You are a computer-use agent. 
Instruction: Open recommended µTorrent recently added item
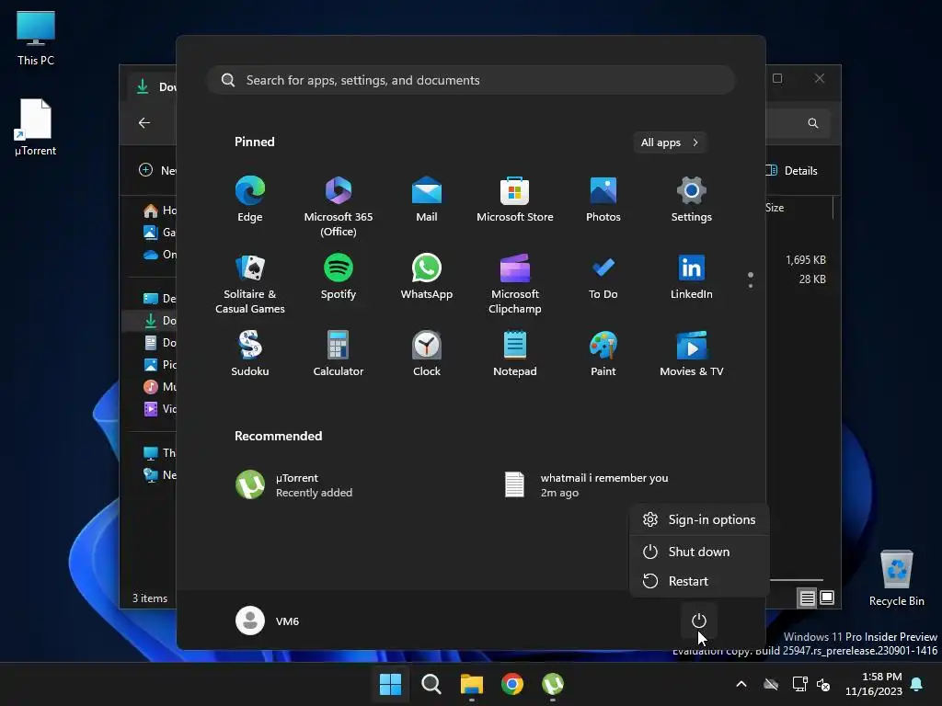click(x=294, y=485)
